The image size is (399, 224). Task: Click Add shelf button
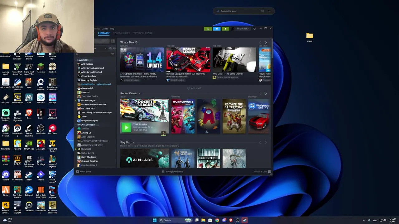(x=194, y=88)
